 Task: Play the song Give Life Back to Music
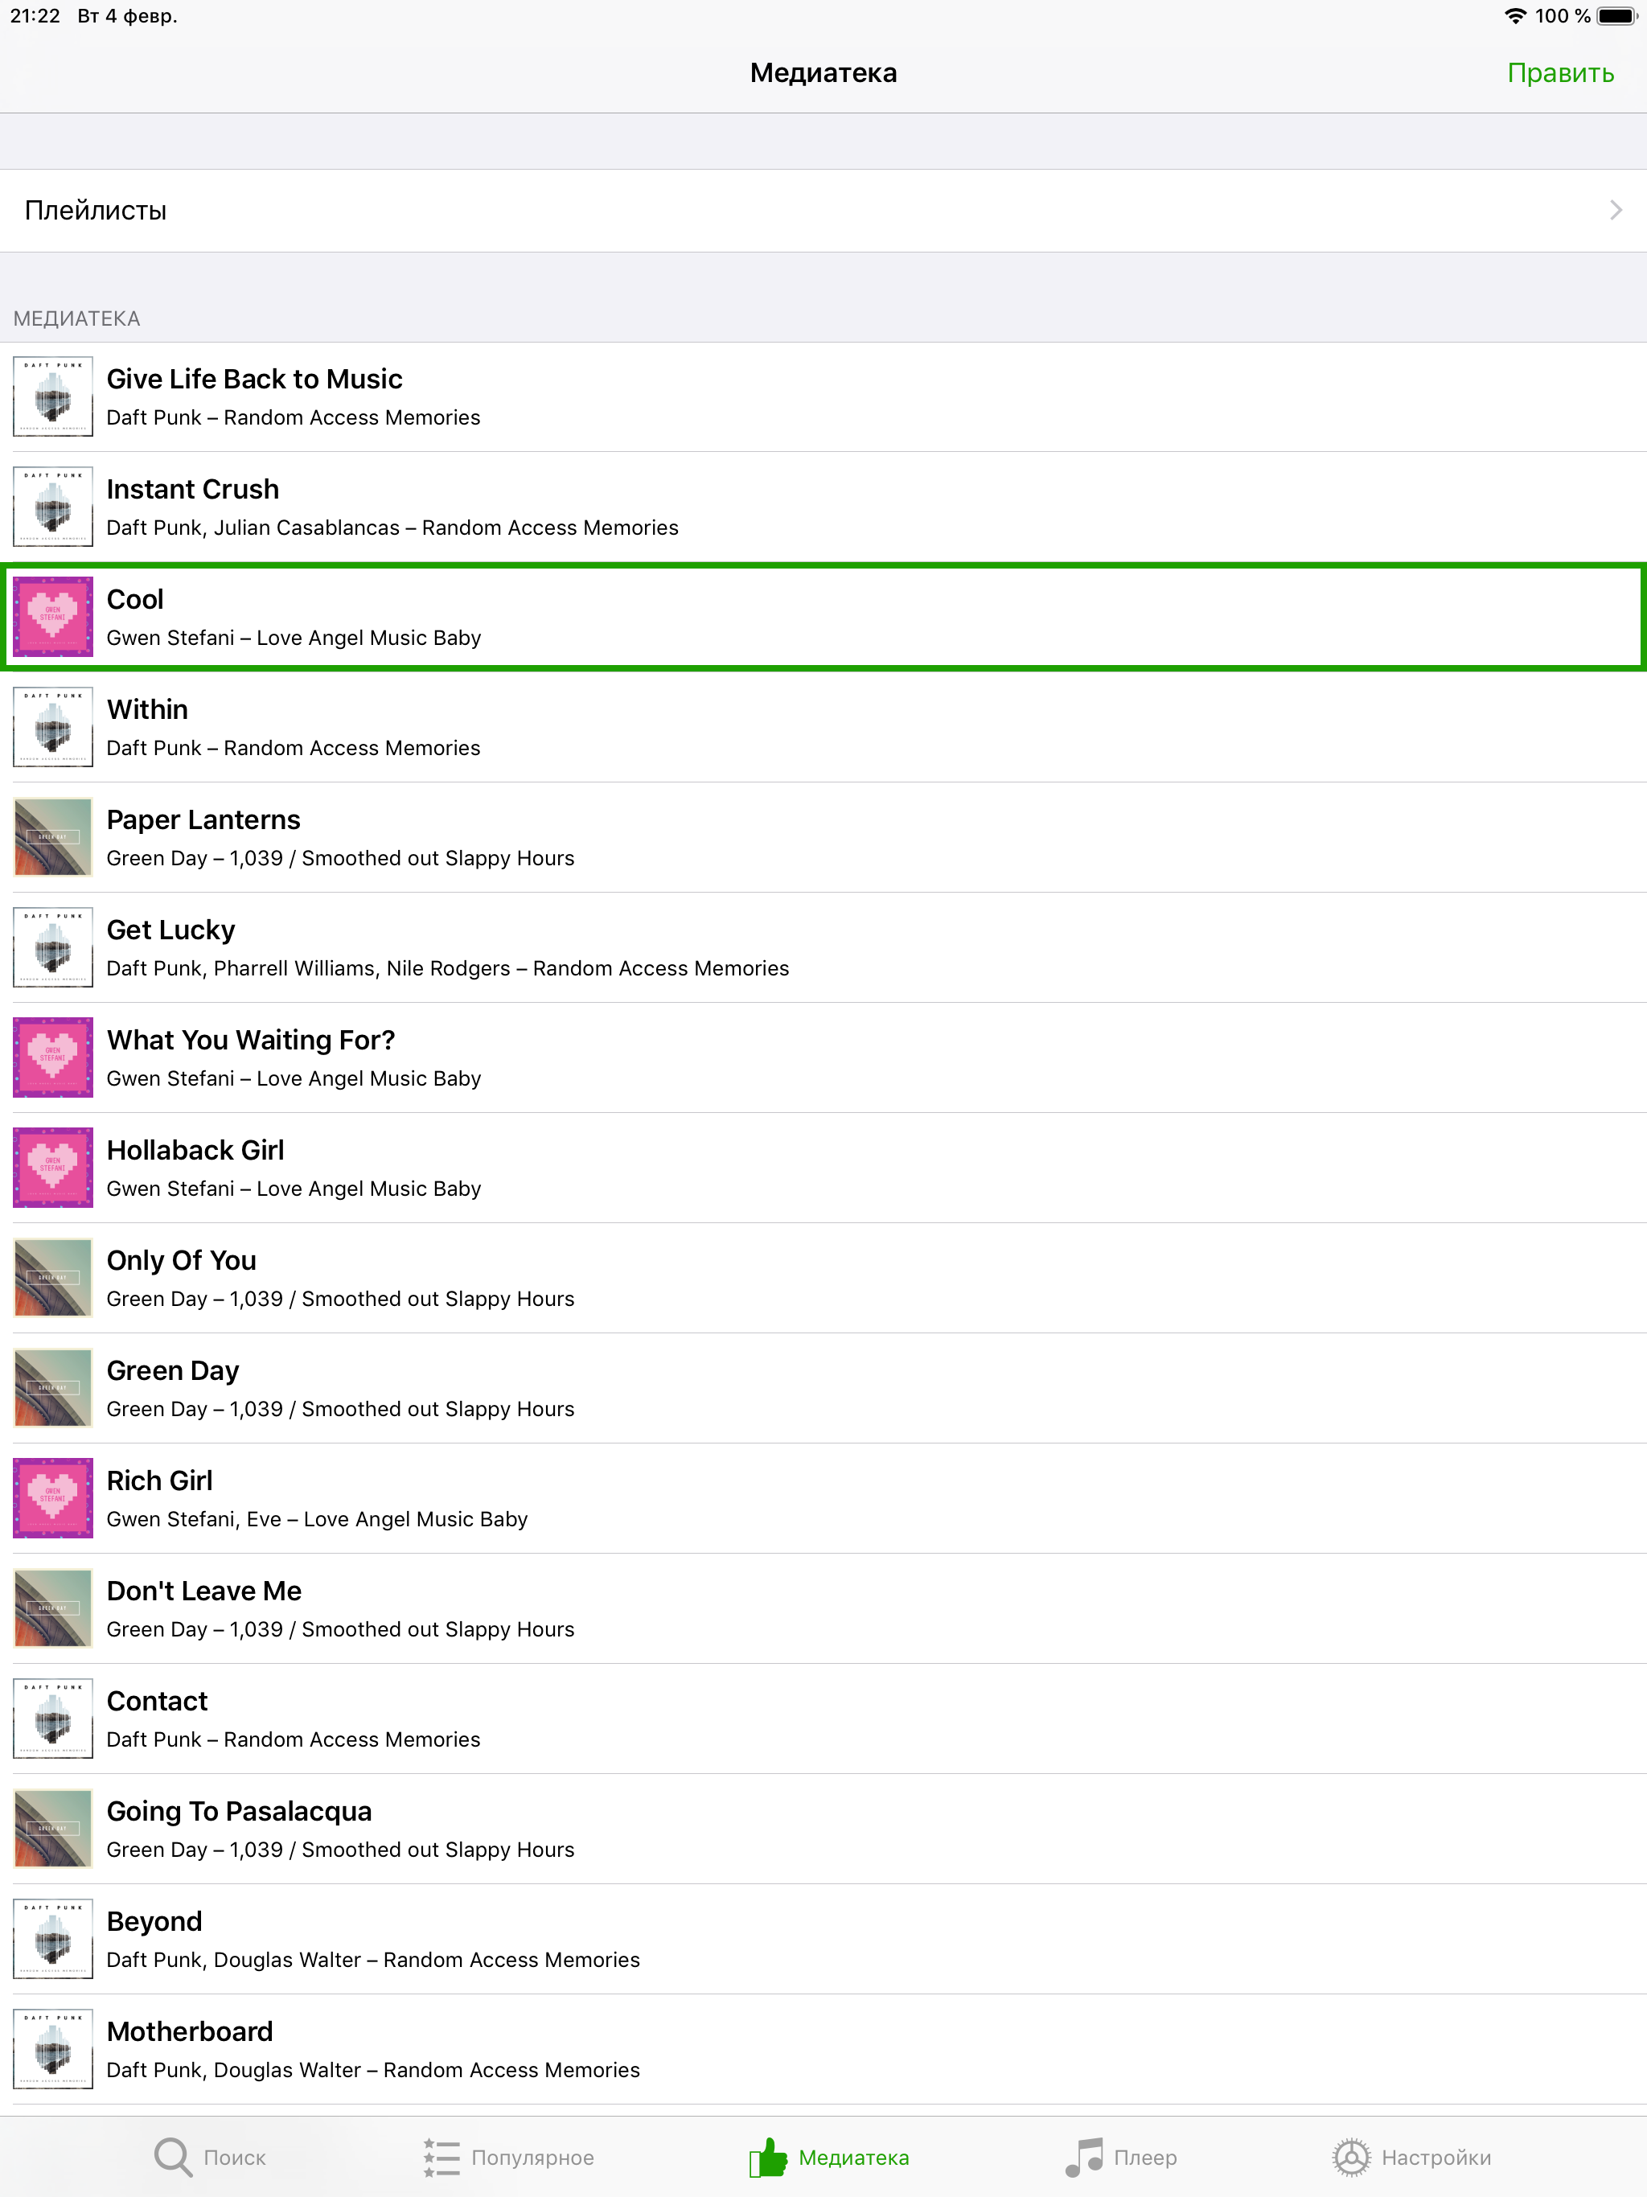(254, 380)
